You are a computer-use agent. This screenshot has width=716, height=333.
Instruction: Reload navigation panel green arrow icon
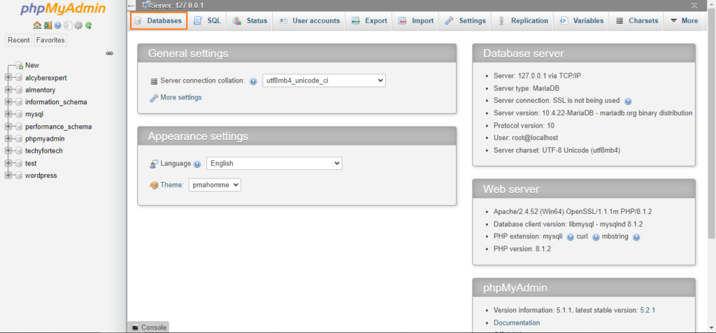pyautogui.click(x=89, y=26)
